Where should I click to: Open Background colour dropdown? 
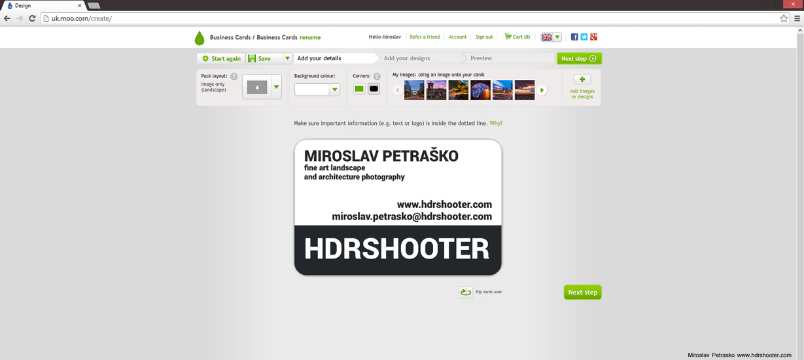click(x=335, y=90)
